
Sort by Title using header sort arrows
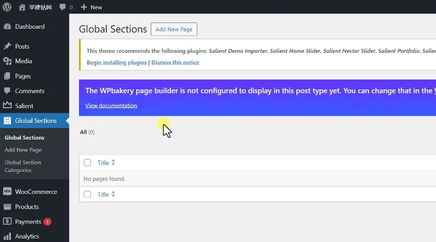[x=113, y=163]
